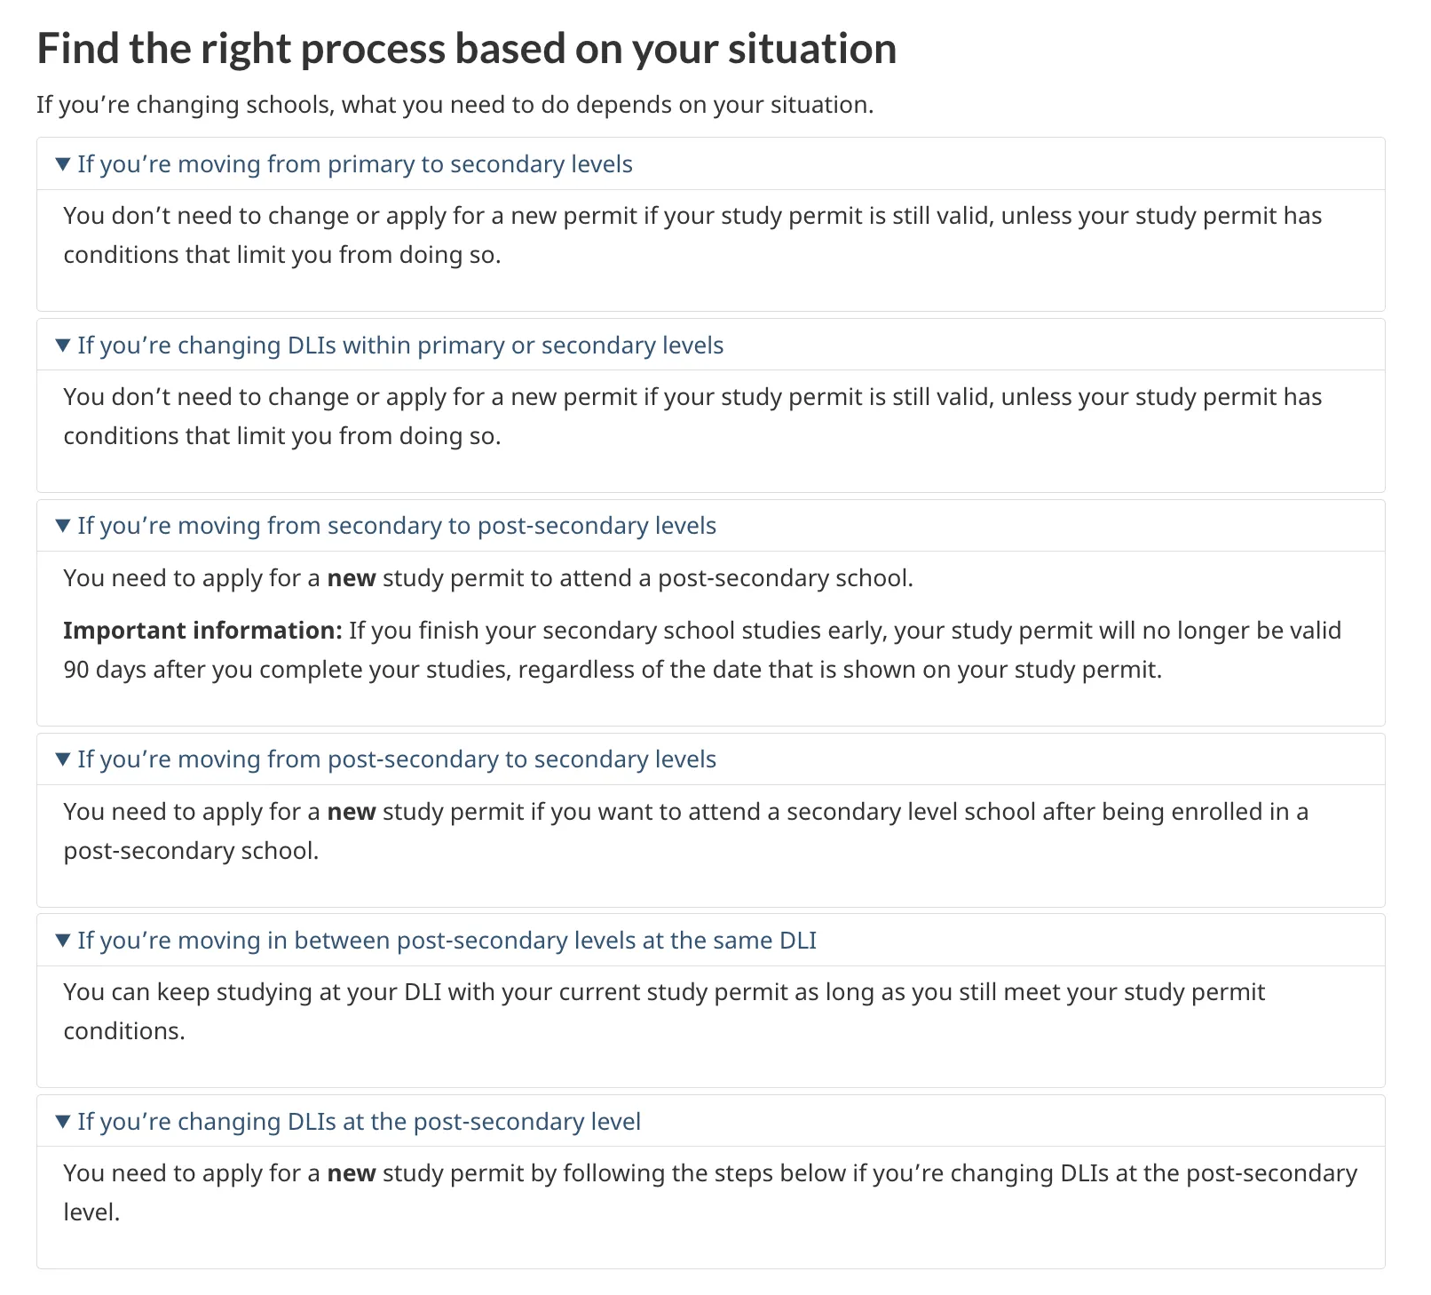Click text about keeping current study permit
1431x1295 pixels.
click(664, 1011)
